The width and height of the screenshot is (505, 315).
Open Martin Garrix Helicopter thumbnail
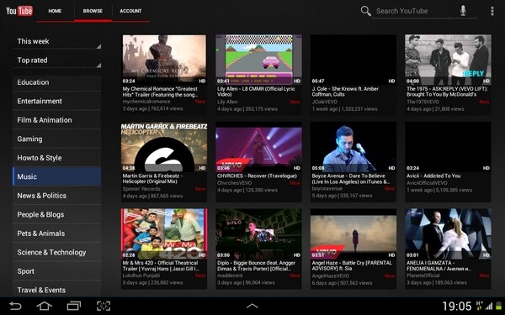tap(164, 146)
